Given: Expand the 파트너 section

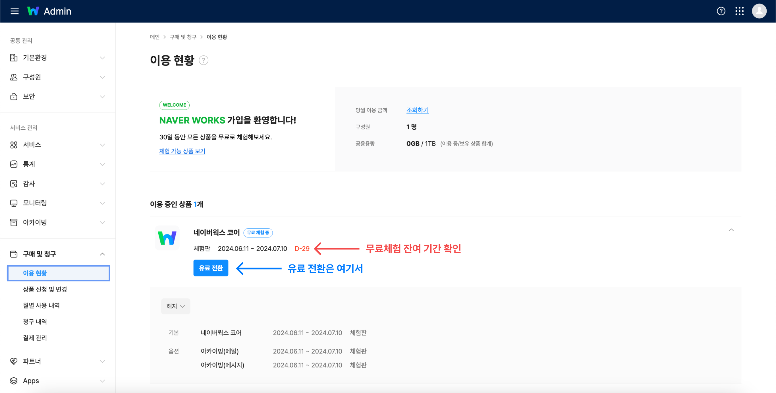Looking at the screenshot, I should (102, 361).
